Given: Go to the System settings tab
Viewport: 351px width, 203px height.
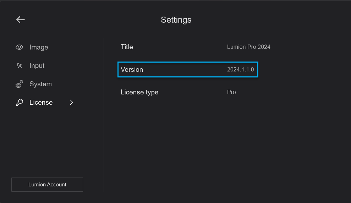Looking at the screenshot, I should [40, 84].
